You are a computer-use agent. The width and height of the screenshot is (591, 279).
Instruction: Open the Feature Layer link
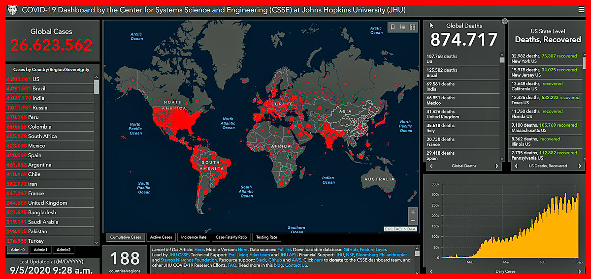pos(373,250)
